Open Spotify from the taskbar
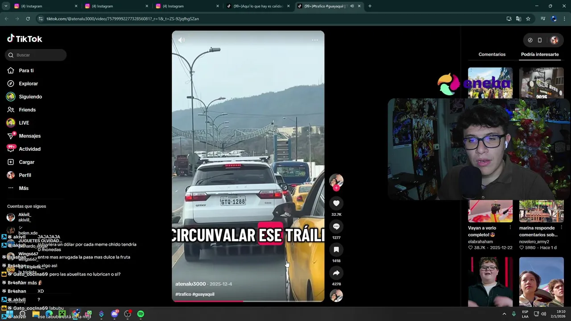571x321 pixels. (x=141, y=314)
